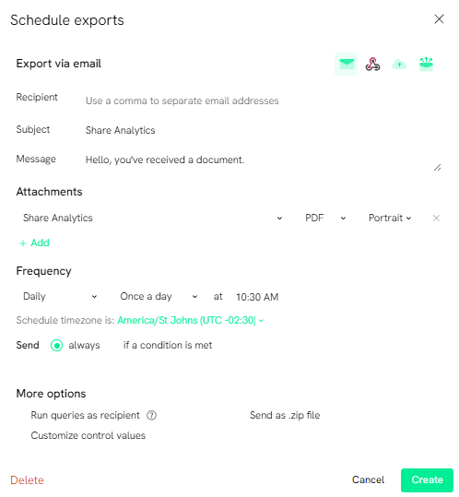This screenshot has height=497, width=459.
Task: Select the always send radio button
Action: [x=57, y=345]
